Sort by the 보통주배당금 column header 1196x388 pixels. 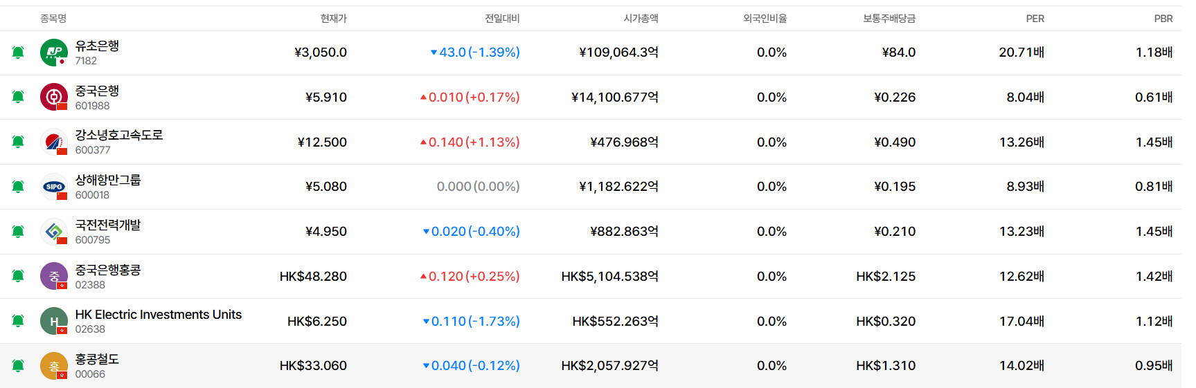pyautogui.click(x=889, y=19)
